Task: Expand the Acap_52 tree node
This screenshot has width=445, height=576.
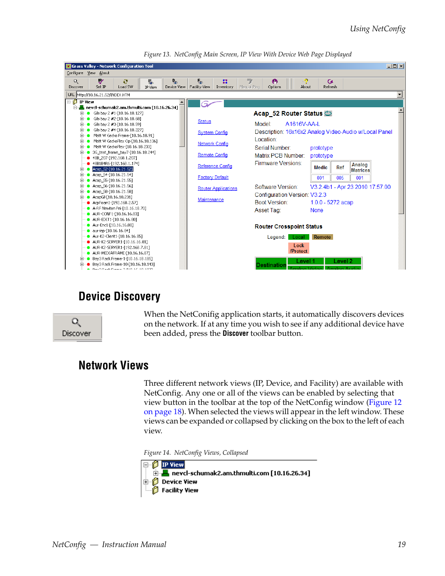Action: pos(82,169)
